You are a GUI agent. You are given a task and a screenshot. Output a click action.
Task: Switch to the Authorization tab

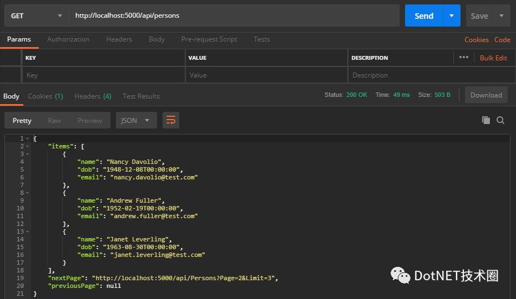point(68,39)
